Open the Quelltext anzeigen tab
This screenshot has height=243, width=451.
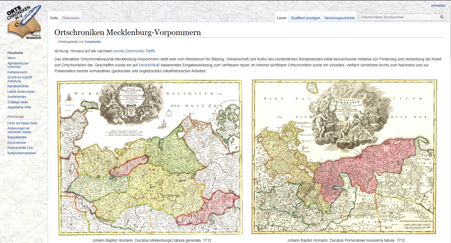pos(305,18)
